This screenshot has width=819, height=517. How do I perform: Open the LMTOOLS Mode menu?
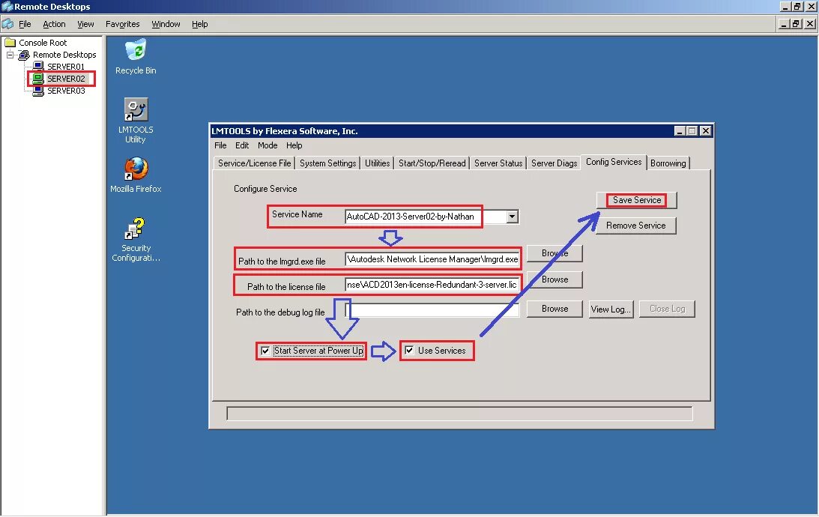pyautogui.click(x=268, y=145)
